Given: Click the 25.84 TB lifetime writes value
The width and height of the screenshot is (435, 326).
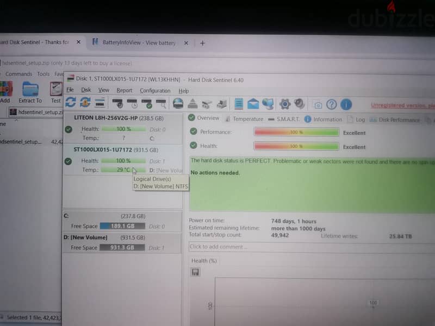Looking at the screenshot, I should [400, 236].
